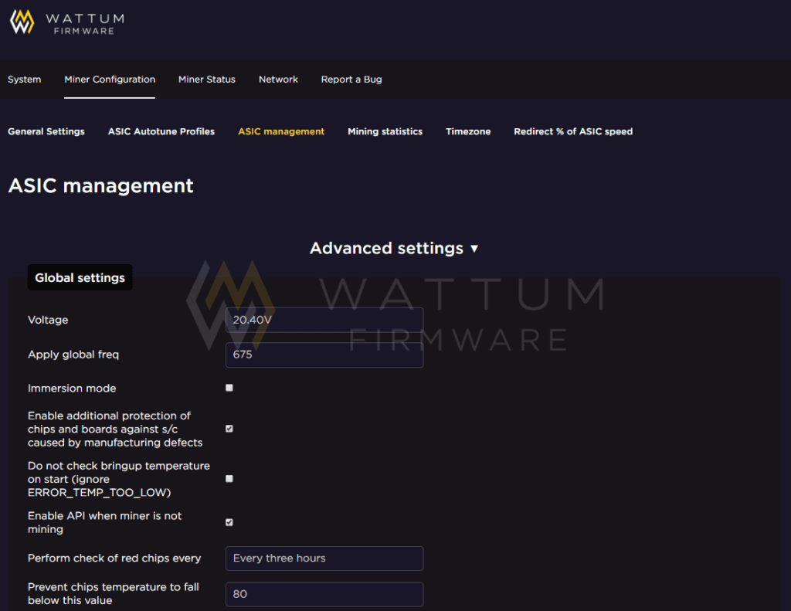Open the System menu
Screen dimensions: 791x611
click(25, 80)
